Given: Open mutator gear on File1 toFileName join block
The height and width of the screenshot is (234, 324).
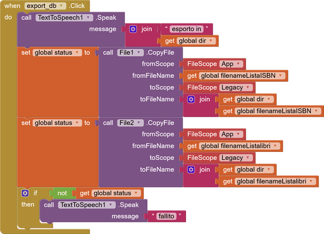Looking at the screenshot, I should tap(191, 99).
